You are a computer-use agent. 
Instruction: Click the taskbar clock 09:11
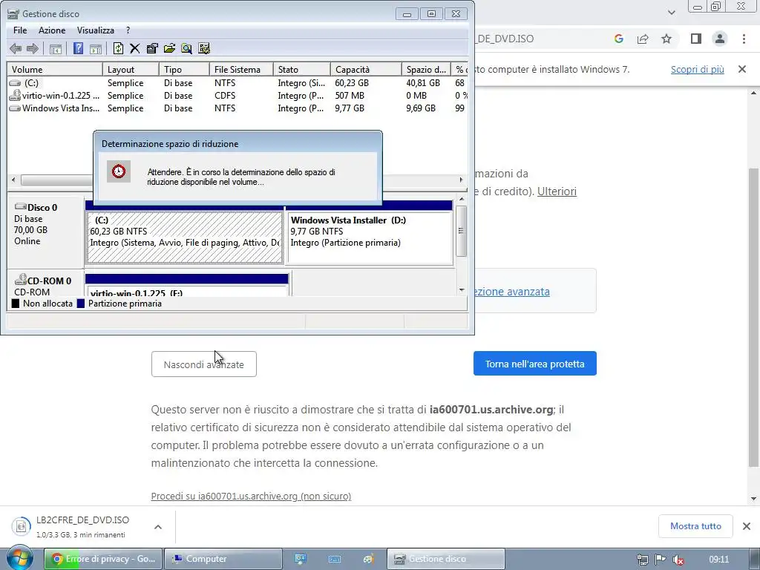(718, 560)
